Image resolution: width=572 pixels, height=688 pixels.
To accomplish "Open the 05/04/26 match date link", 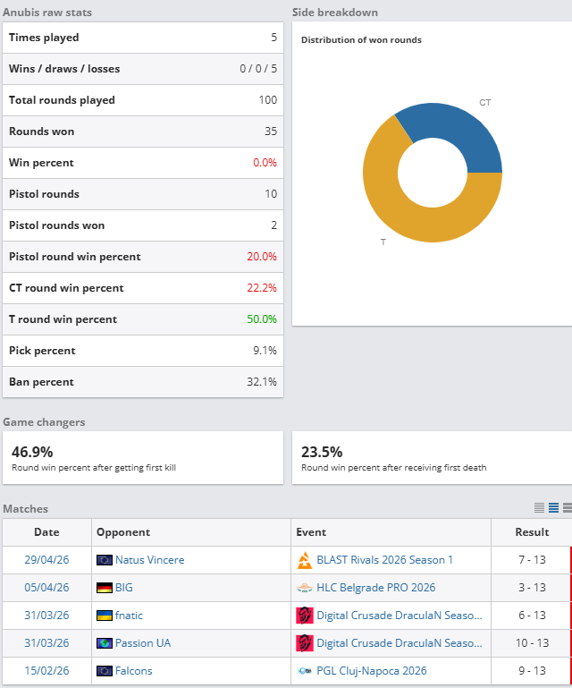I will click(x=46, y=588).
